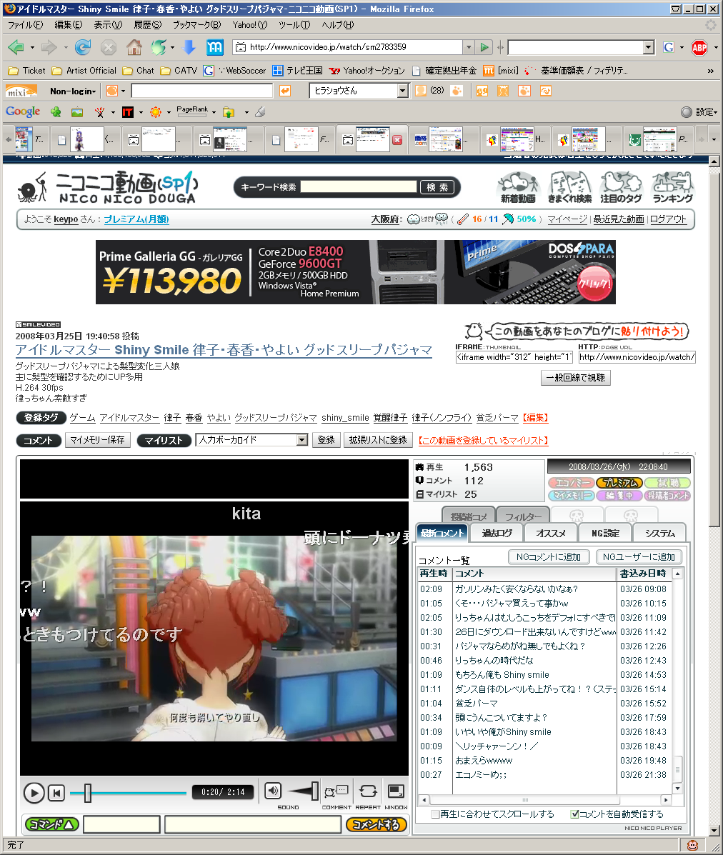The width and height of the screenshot is (723, 855).
Task: Switch player WINDOW size icon
Action: click(x=396, y=791)
